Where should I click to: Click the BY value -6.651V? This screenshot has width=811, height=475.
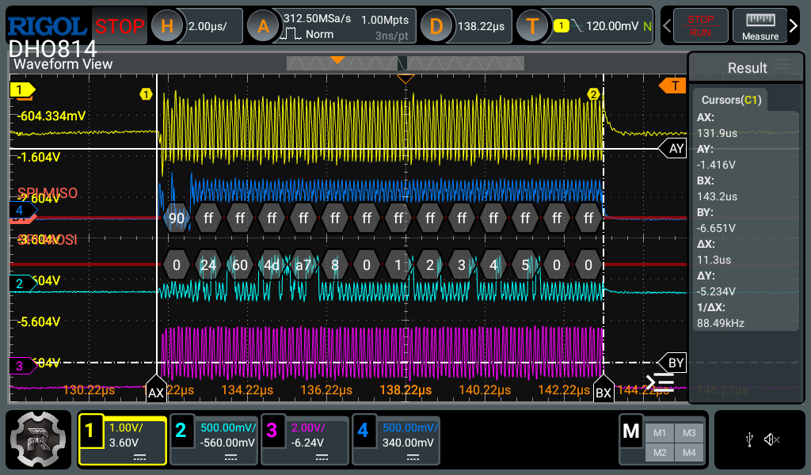pyautogui.click(x=716, y=228)
